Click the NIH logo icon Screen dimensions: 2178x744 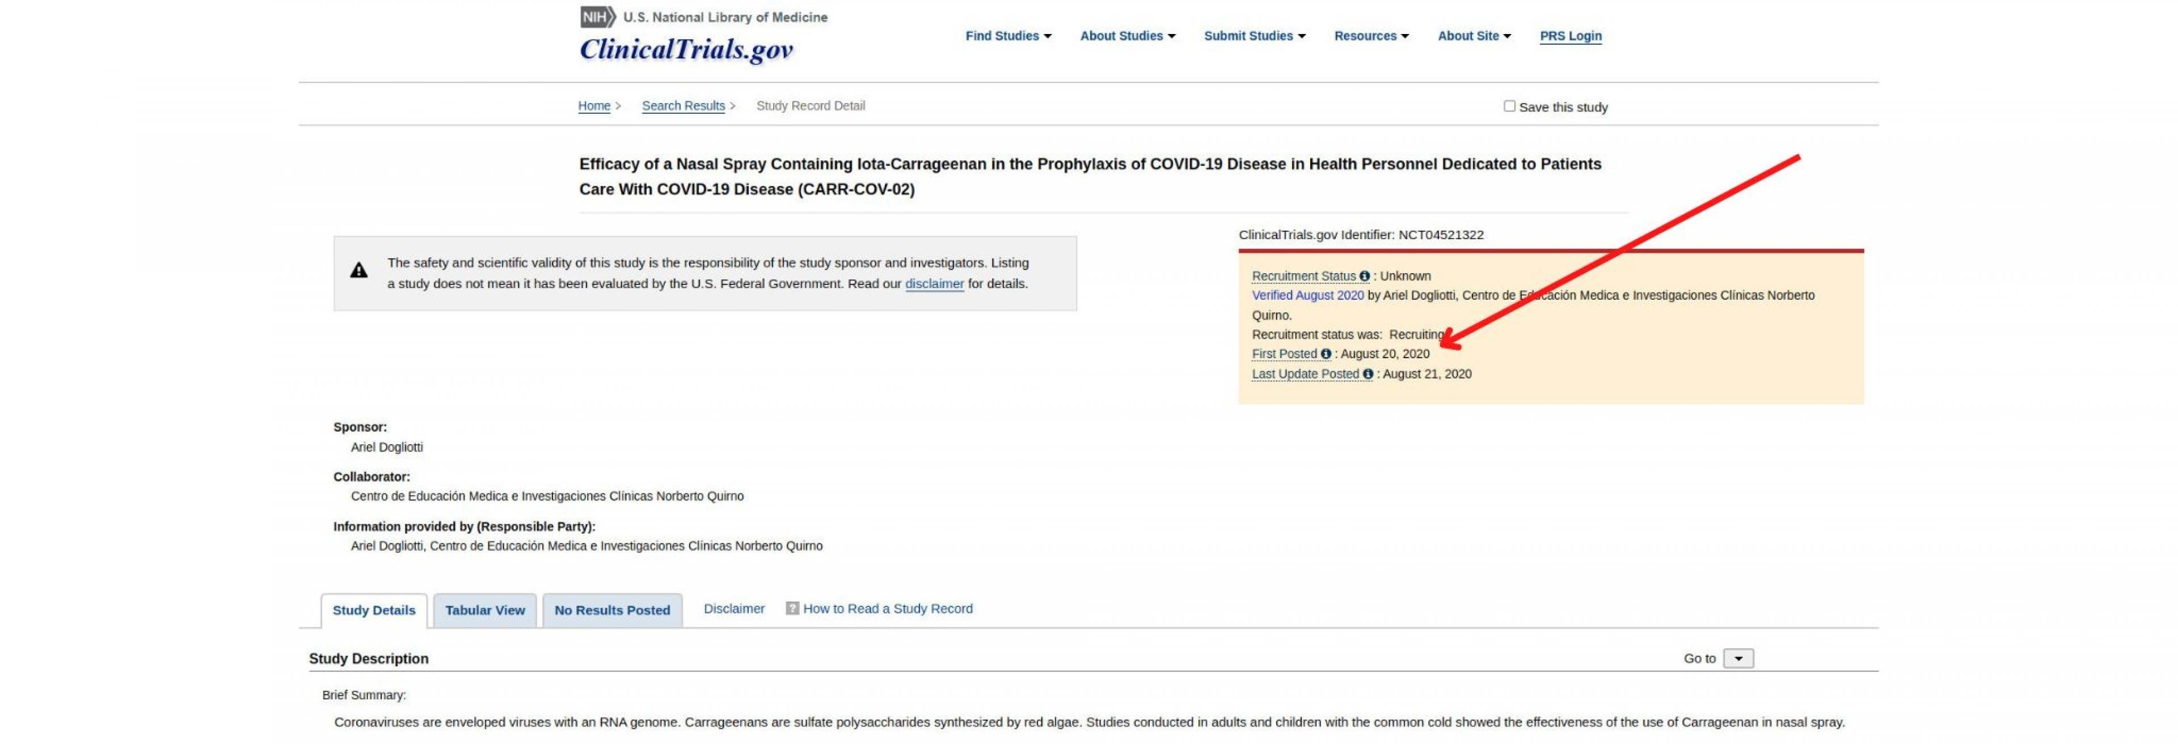pos(598,17)
